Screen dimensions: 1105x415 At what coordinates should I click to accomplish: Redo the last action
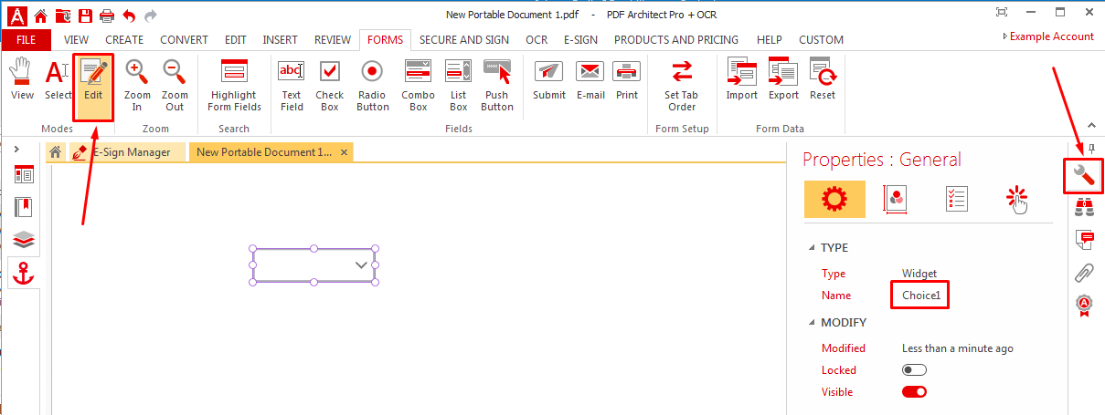(x=151, y=15)
